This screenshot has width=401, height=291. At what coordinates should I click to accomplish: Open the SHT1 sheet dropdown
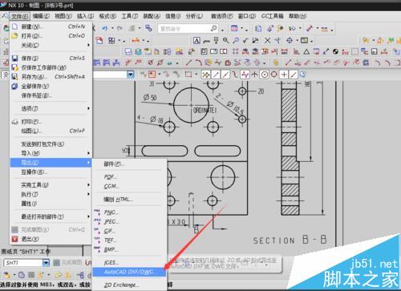[46, 263]
